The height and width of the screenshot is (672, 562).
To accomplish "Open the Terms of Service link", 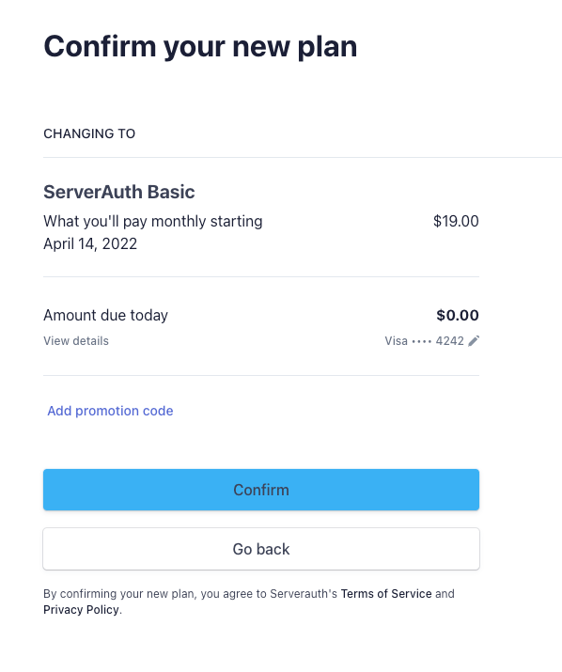I will [x=386, y=594].
